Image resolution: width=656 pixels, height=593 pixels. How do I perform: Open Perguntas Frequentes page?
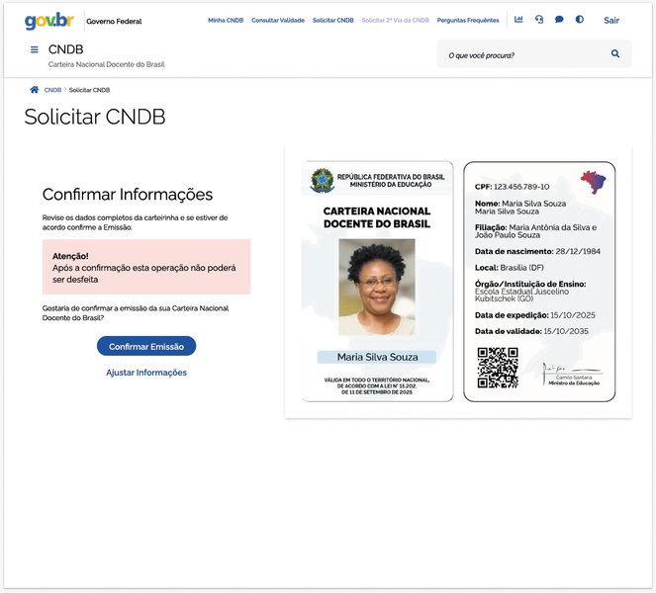click(468, 21)
